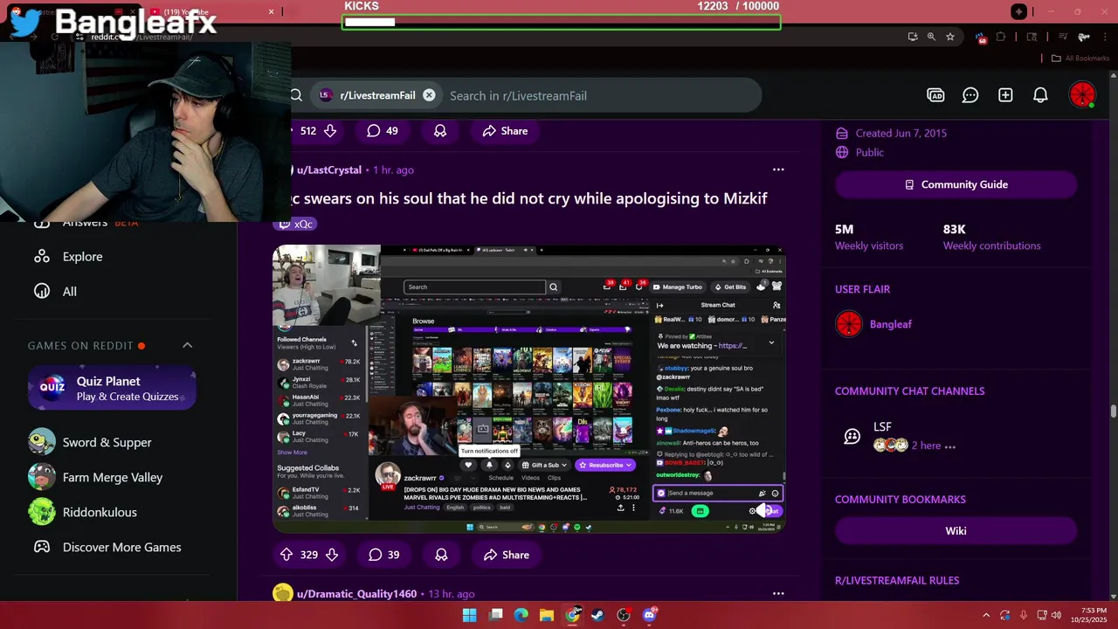Image resolution: width=1118 pixels, height=629 pixels.
Task: Open the xQc post screenshot image
Action: coord(528,388)
